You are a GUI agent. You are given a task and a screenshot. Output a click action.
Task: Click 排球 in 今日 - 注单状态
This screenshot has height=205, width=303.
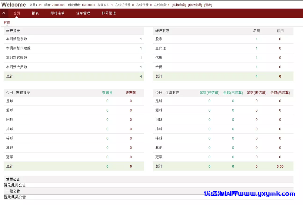pos(159,129)
